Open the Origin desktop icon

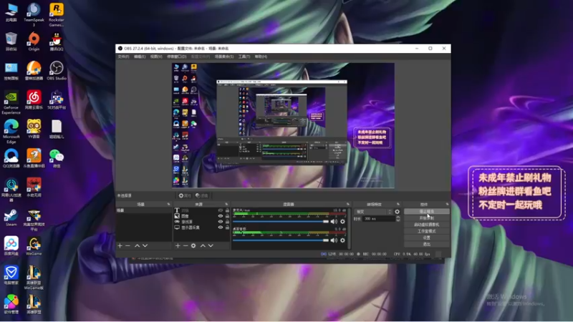[x=34, y=42]
